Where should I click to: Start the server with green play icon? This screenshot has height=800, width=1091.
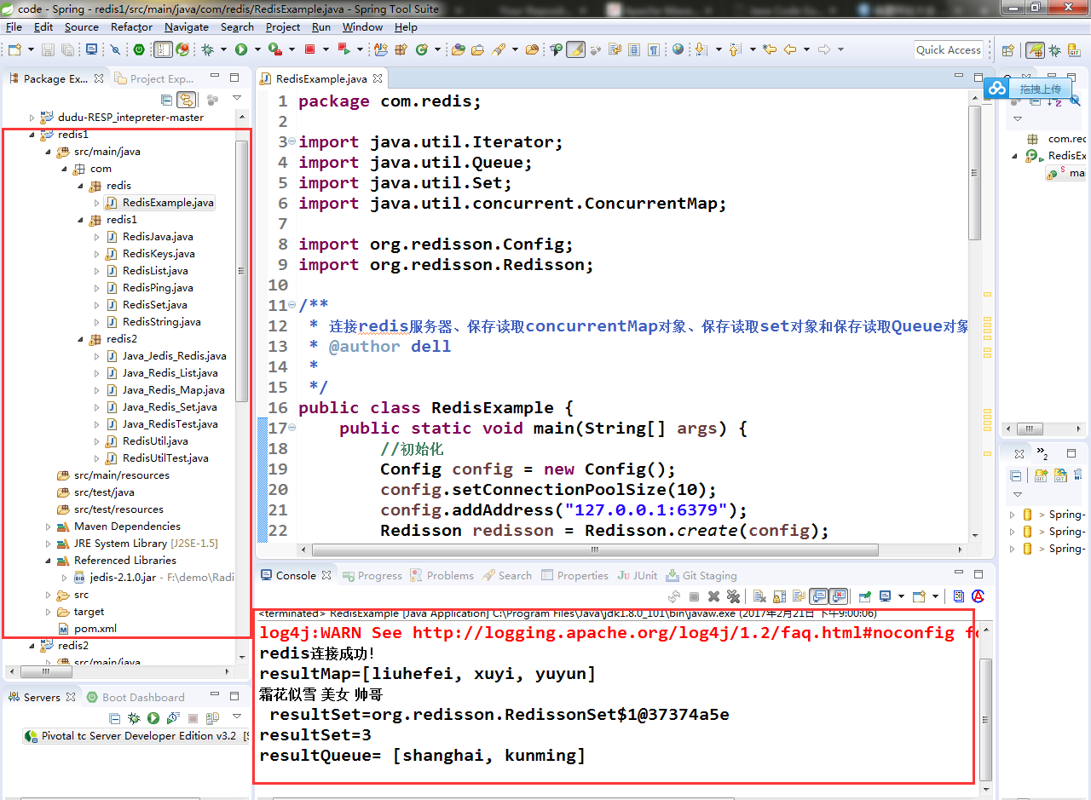tap(153, 719)
